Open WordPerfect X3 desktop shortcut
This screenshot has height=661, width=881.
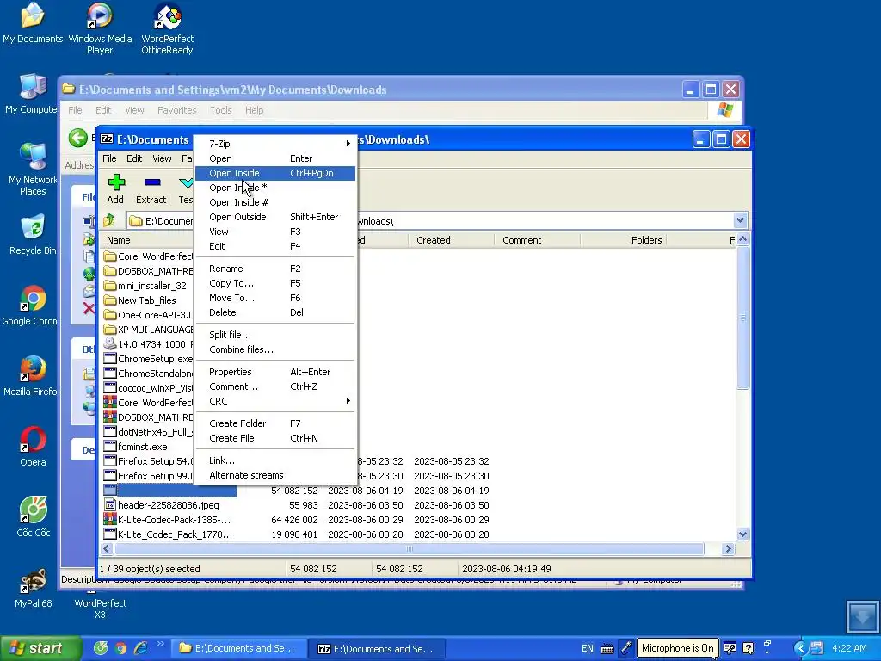click(100, 608)
